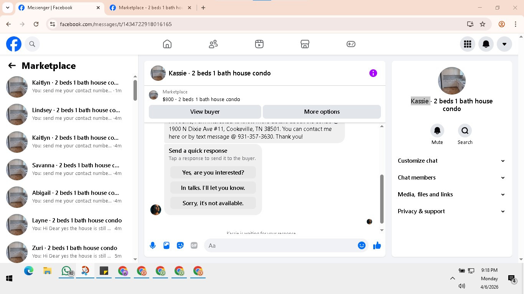The image size is (524, 294).
Task: Expand the Customize chat section
Action: 452,161
